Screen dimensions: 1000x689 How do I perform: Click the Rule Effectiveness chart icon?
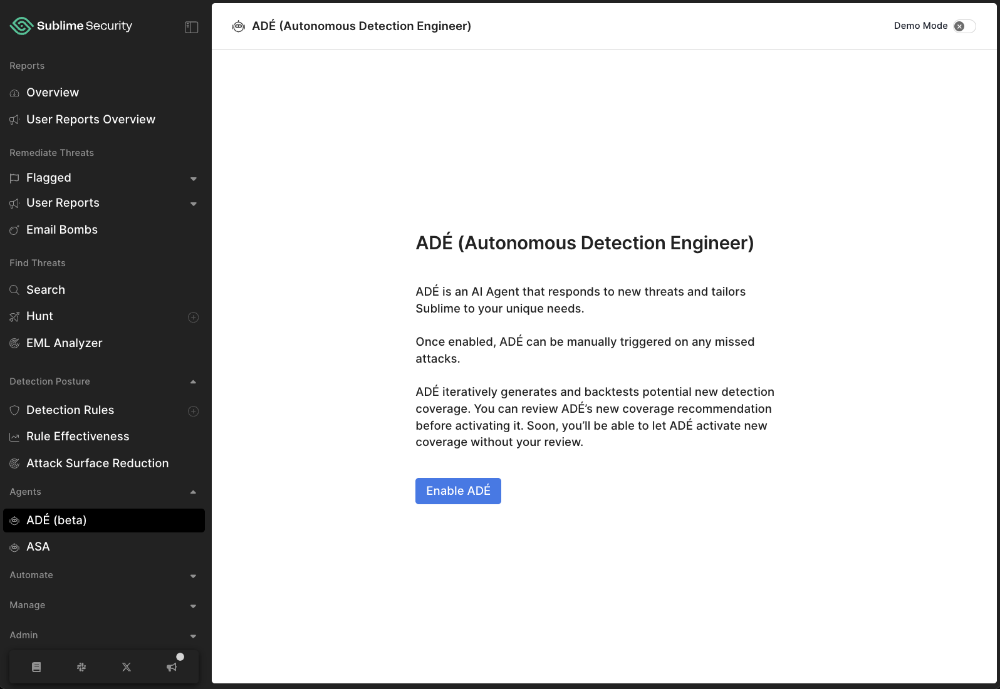click(14, 437)
